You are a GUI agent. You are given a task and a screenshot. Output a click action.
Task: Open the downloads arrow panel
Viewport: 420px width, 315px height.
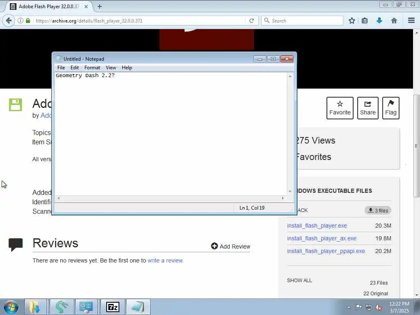(x=379, y=21)
